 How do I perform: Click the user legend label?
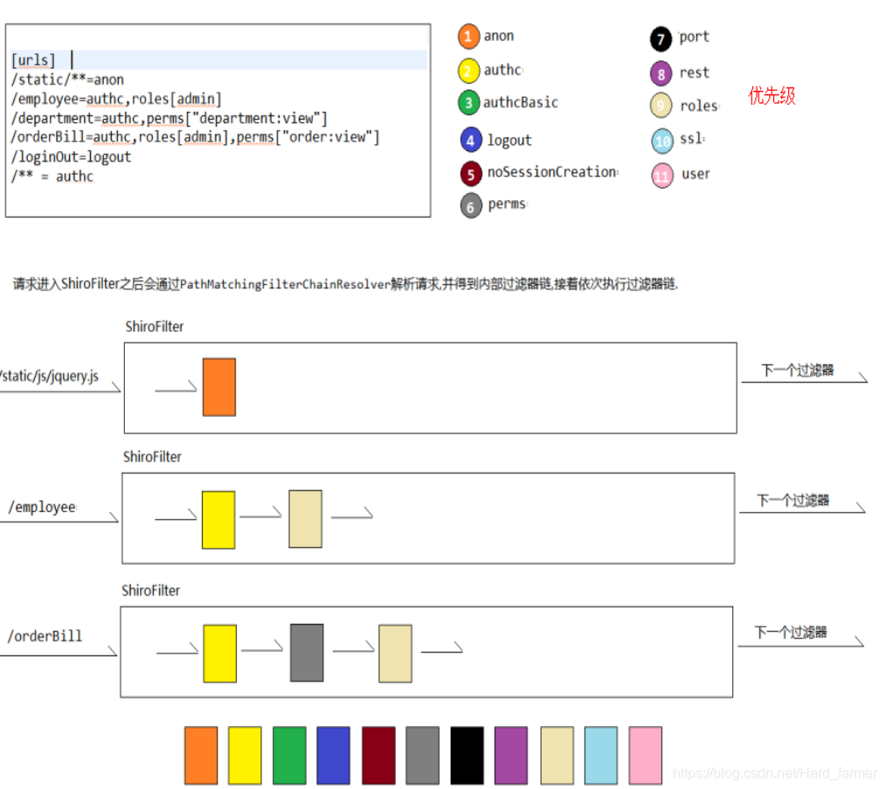pyautogui.click(x=696, y=174)
